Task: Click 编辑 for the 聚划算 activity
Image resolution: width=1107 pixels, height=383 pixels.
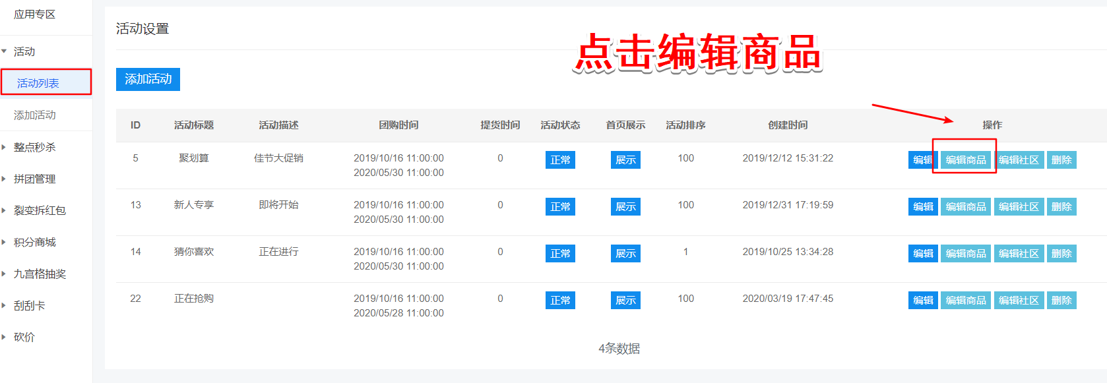Action: pyautogui.click(x=923, y=160)
